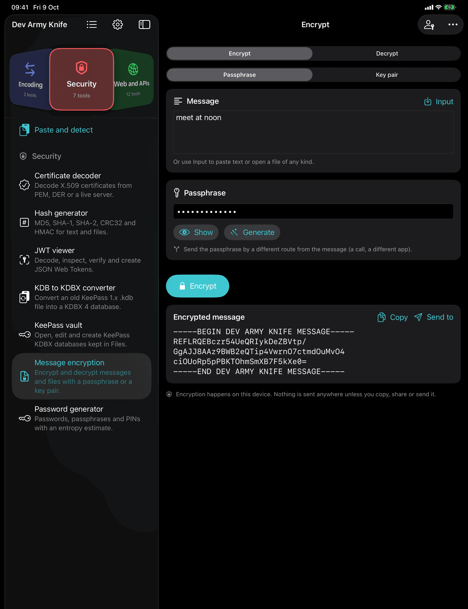Click the Certificate decoder badge icon
Viewport: 468px width, 609px height.
point(24,185)
